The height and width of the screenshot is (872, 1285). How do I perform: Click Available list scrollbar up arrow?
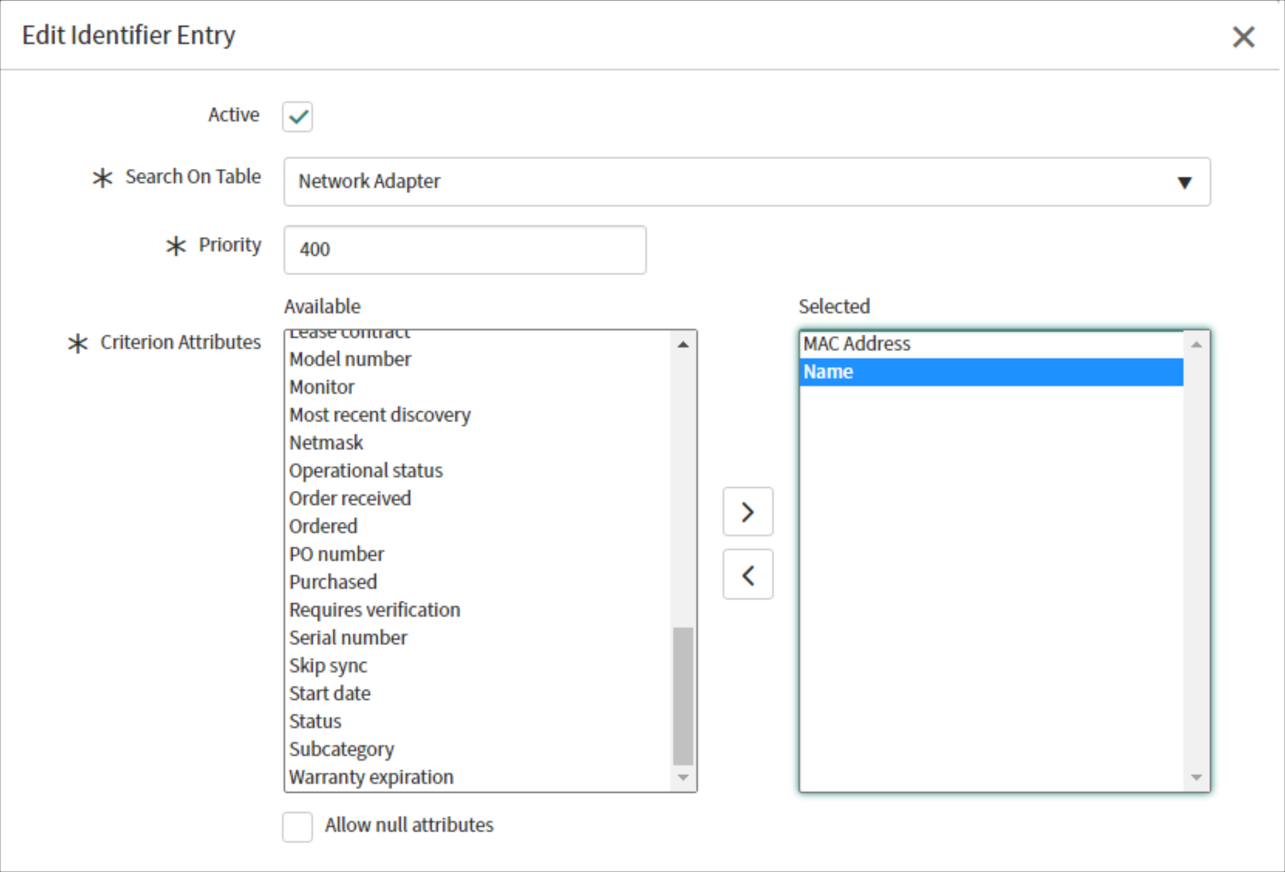tap(683, 345)
